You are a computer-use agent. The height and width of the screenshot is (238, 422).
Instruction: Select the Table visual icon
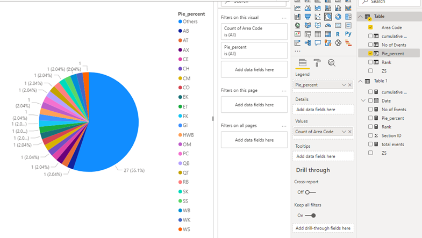tap(318, 34)
